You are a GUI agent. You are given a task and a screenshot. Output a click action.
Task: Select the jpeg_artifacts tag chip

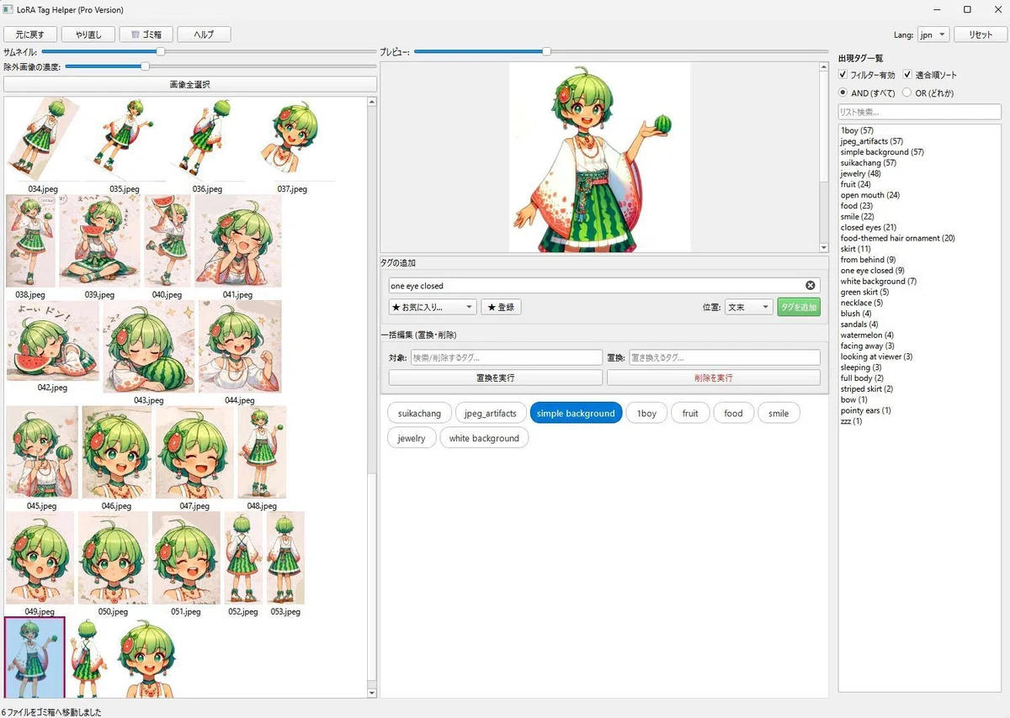(491, 413)
